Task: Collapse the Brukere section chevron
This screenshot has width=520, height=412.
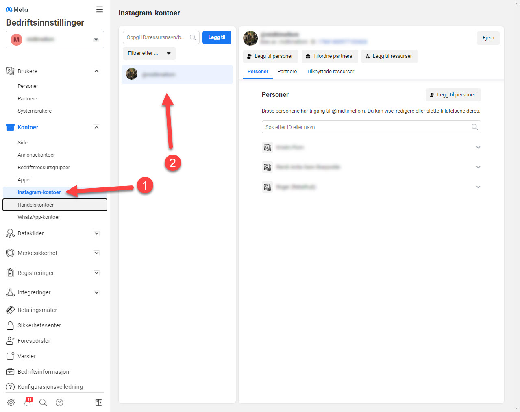Action: coord(96,71)
